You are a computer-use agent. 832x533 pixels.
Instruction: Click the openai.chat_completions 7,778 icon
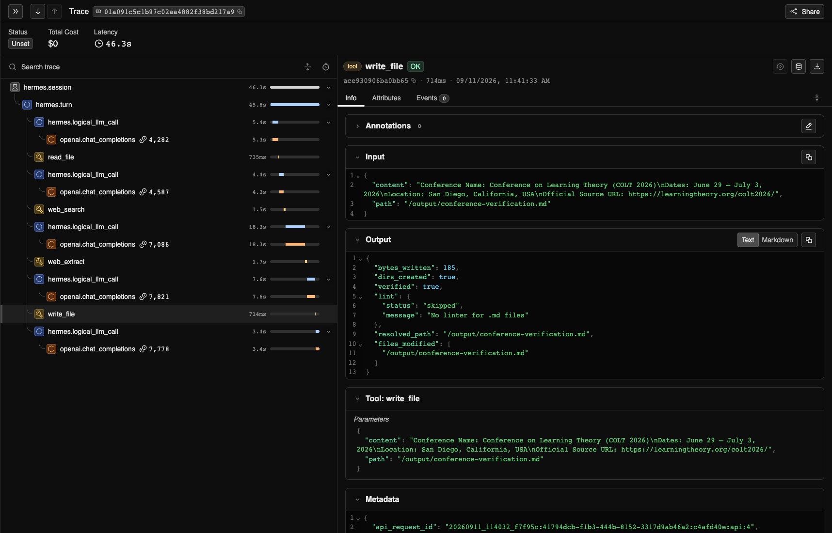tap(51, 349)
